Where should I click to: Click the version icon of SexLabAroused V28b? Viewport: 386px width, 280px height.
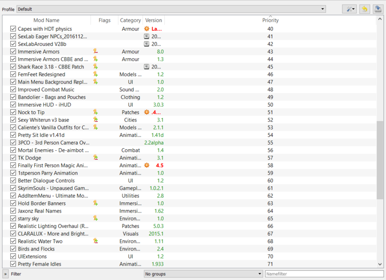pos(147,44)
